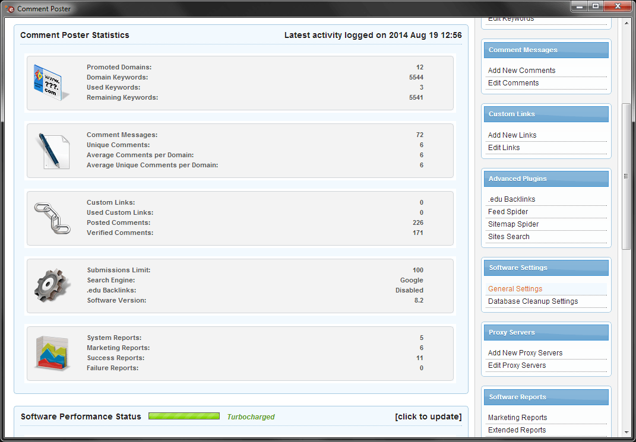Click [click to update] to refresh performance status

pos(428,416)
